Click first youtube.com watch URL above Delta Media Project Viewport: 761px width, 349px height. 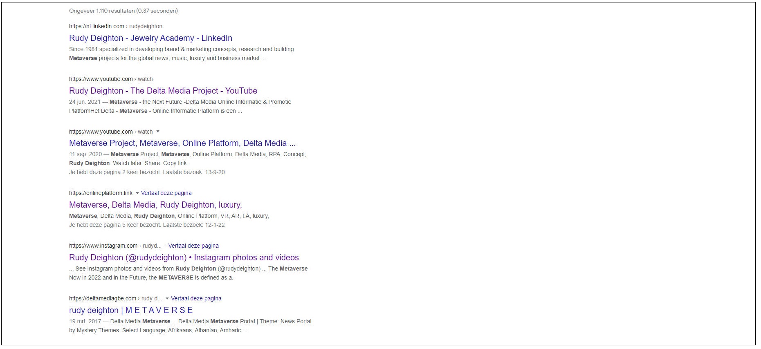pyautogui.click(x=111, y=79)
